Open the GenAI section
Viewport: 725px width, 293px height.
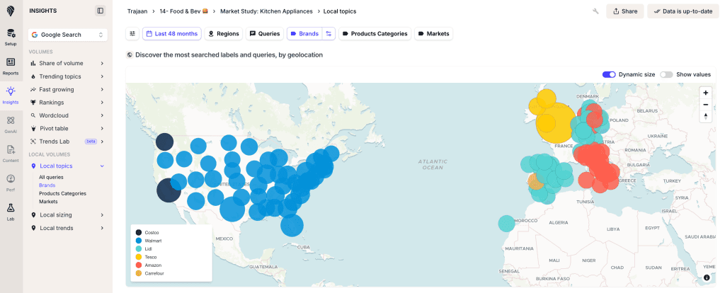point(11,125)
